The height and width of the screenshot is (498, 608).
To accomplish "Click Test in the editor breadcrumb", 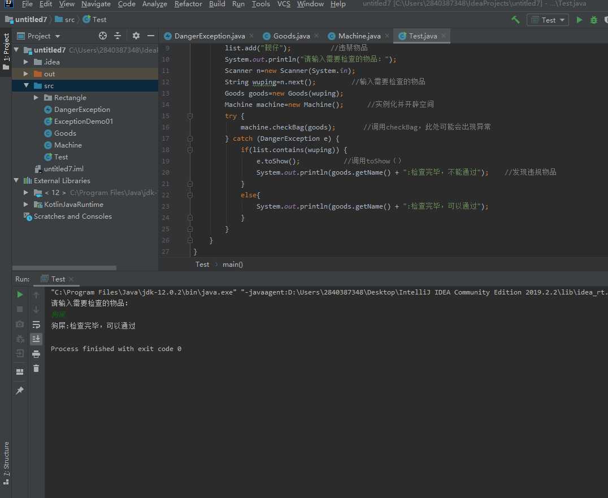I will point(202,265).
